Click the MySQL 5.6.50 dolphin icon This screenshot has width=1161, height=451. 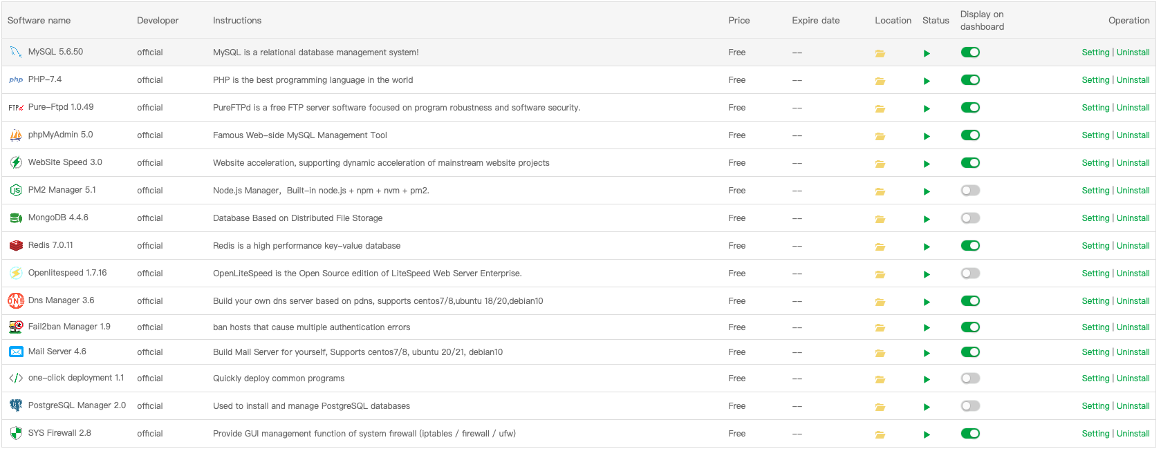[x=16, y=52]
